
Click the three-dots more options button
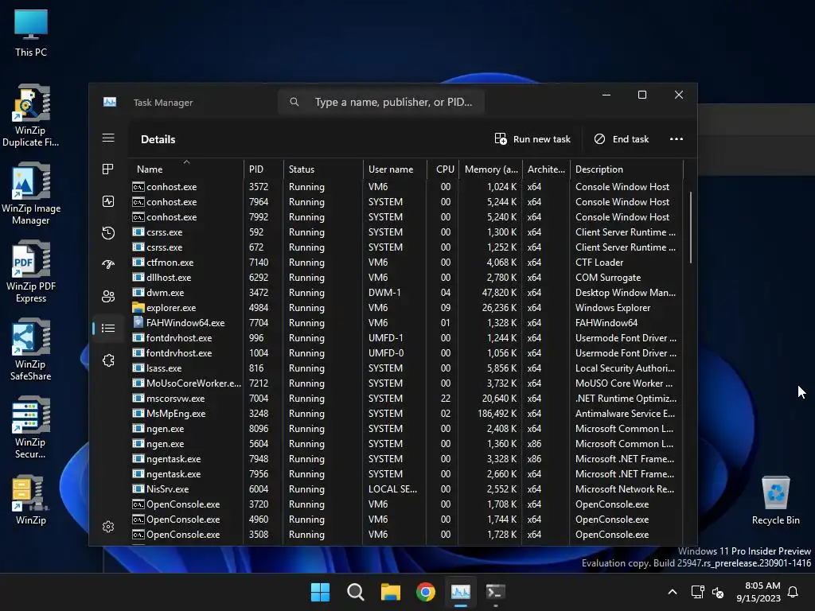click(x=676, y=138)
